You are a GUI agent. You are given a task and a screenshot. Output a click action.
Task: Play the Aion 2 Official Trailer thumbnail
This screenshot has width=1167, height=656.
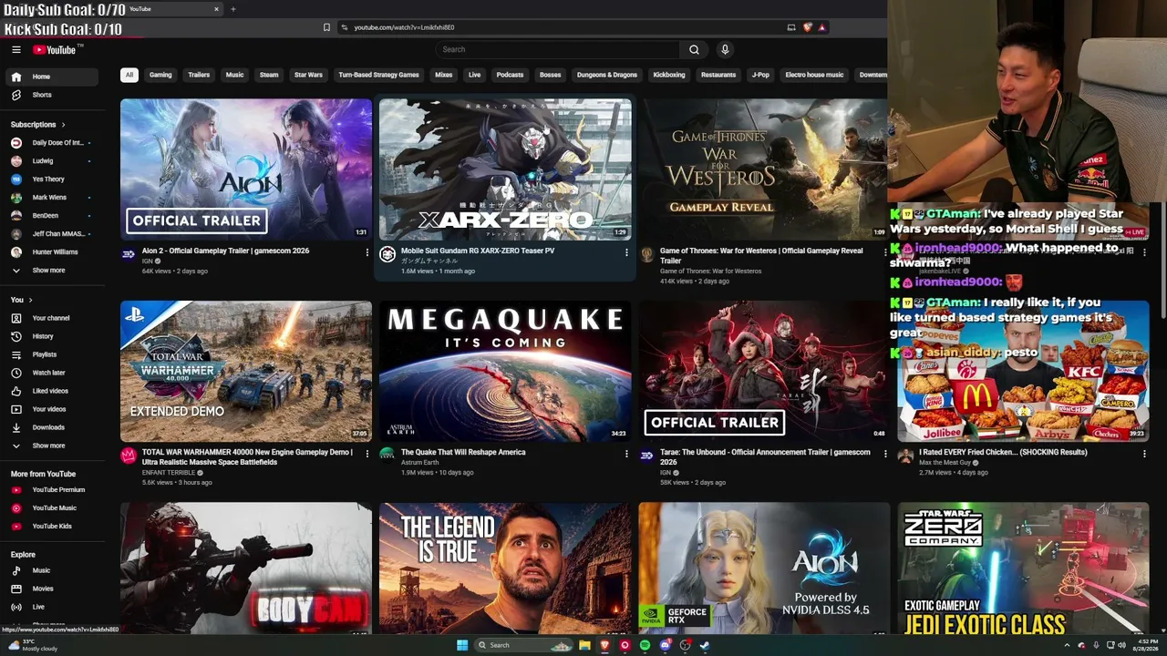point(246,169)
